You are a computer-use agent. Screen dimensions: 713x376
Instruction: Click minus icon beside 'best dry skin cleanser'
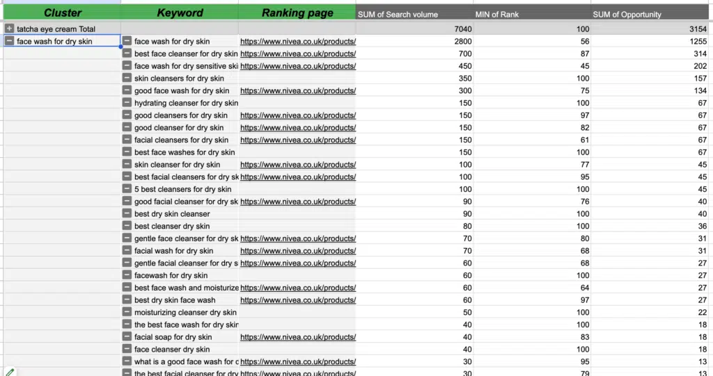(x=127, y=214)
